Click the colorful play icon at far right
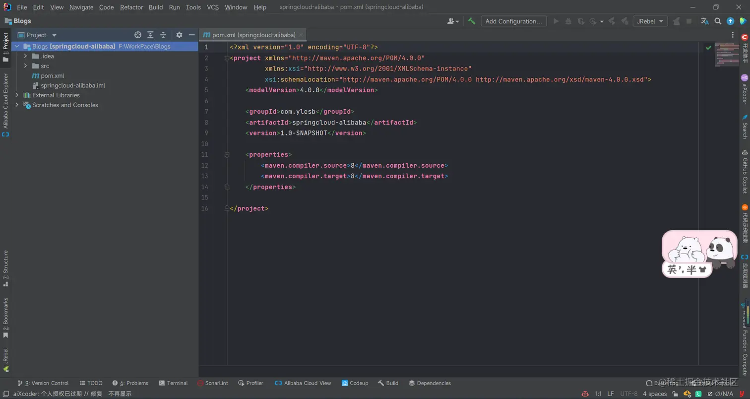 pyautogui.click(x=743, y=21)
